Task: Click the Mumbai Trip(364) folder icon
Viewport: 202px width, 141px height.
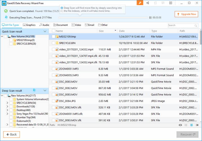Action: pyautogui.click(x=15, y=117)
